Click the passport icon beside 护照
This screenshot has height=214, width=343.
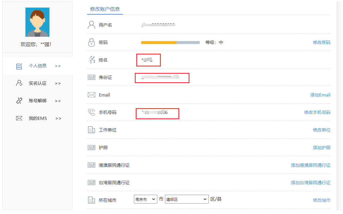pos(92,147)
